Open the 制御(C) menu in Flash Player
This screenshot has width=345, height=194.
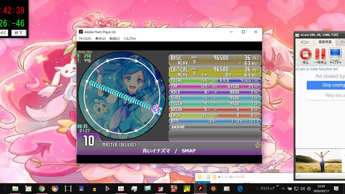[115, 39]
